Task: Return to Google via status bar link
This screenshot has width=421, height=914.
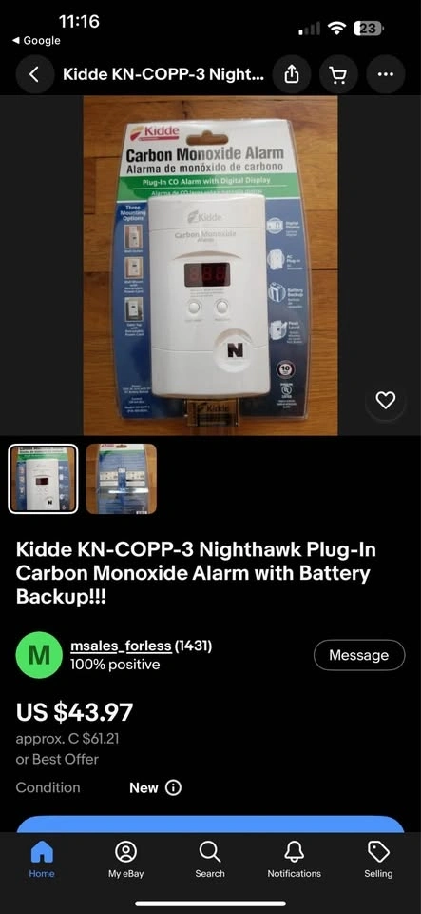Action: 36,40
